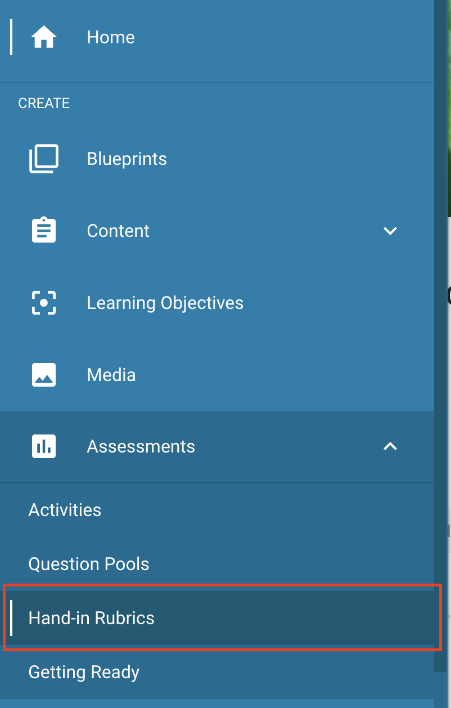Click the Learning Objectives target icon
Viewport: 451px width, 708px height.
pos(44,303)
